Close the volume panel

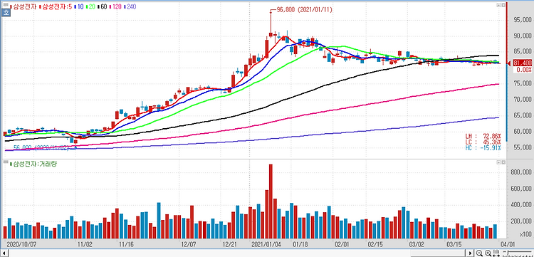tap(503, 163)
